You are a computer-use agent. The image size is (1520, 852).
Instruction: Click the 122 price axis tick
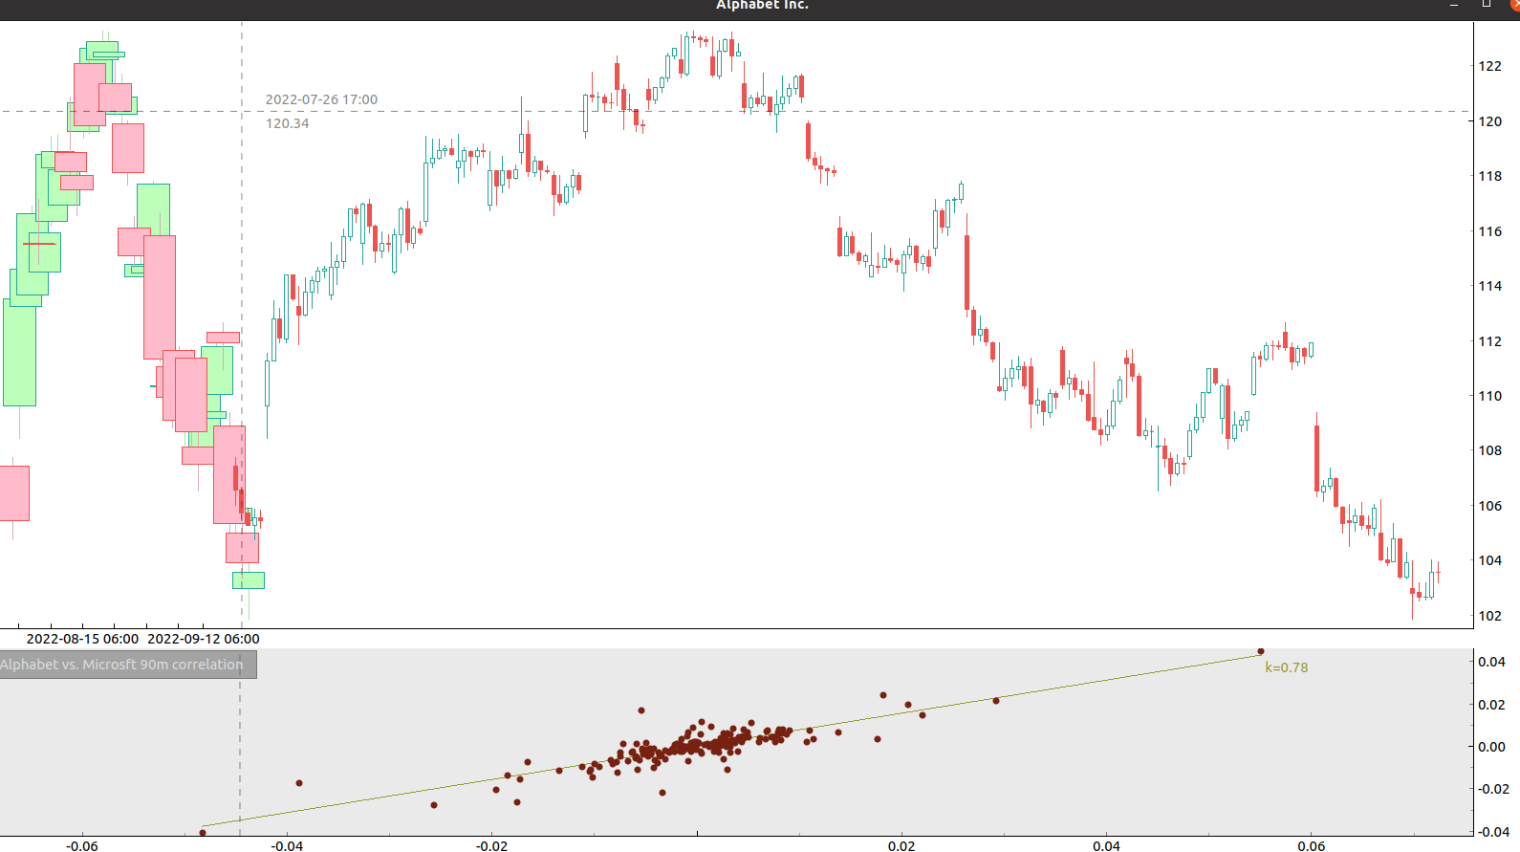tap(1489, 66)
